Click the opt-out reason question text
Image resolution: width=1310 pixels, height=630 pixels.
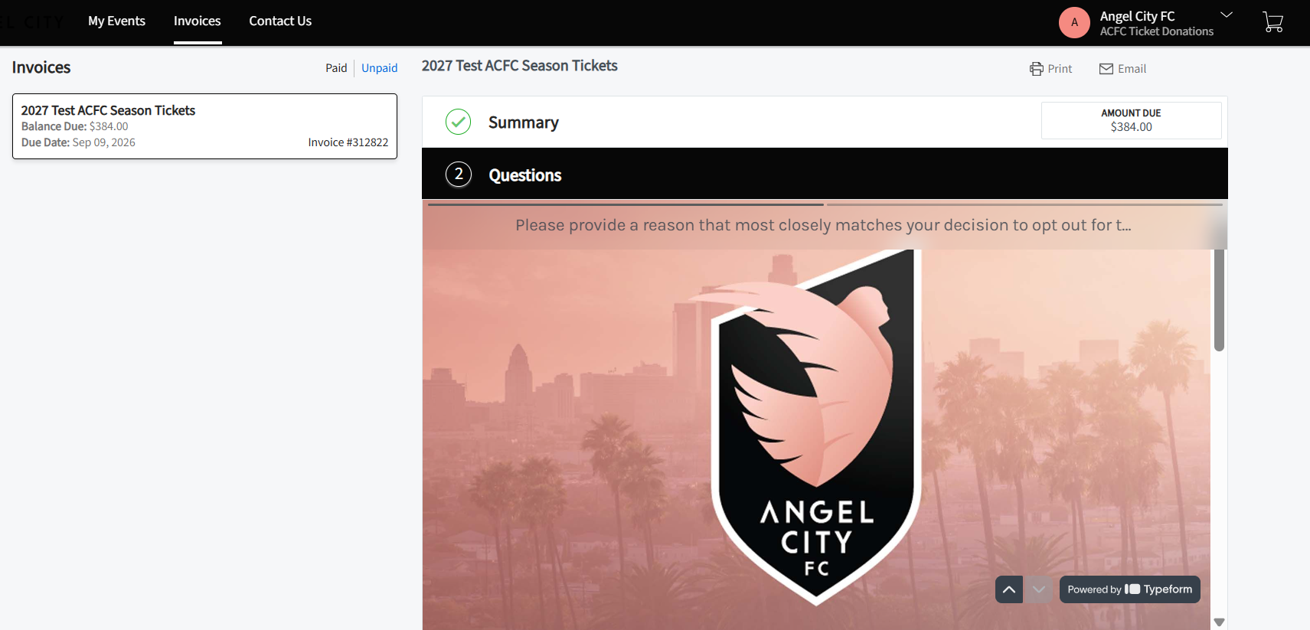click(x=823, y=225)
